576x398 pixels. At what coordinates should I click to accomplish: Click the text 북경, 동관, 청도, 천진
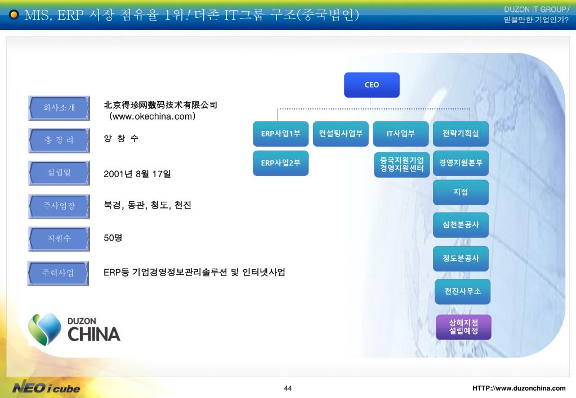click(x=148, y=205)
